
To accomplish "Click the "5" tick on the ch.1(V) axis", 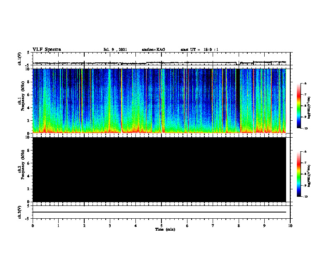I will pyautogui.click(x=28, y=53).
